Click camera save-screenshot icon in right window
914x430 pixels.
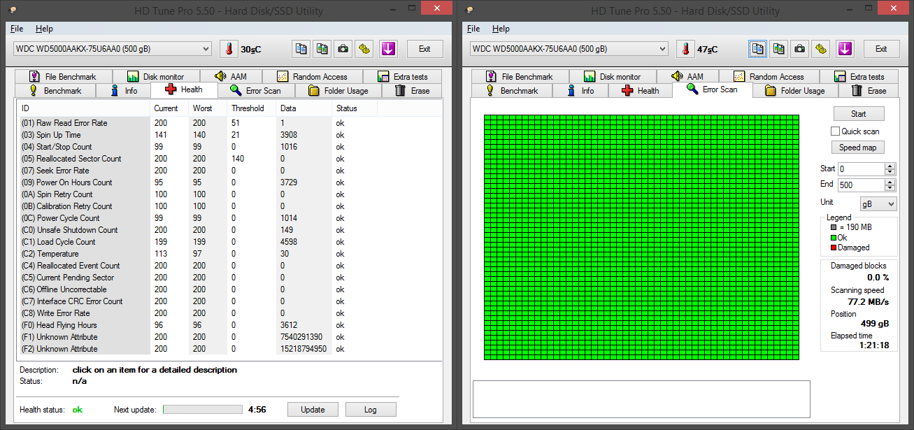pyautogui.click(x=800, y=49)
